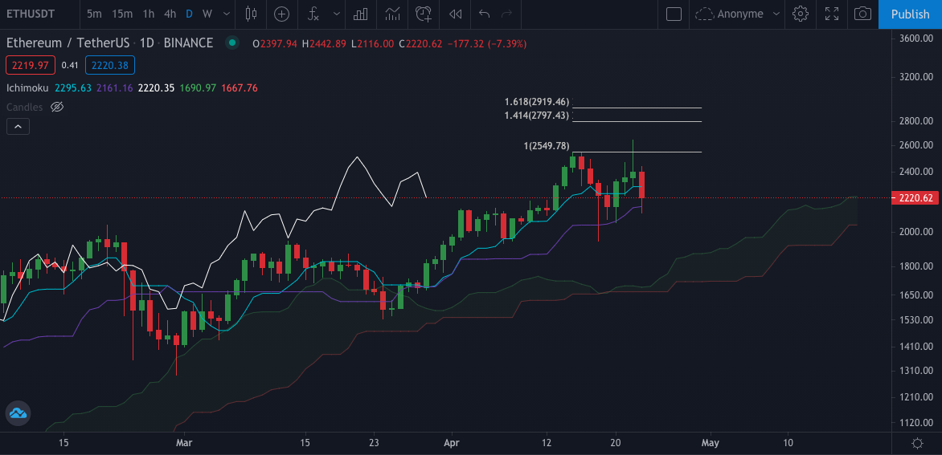Viewport: 942px width, 455px height.
Task: Open the Anonyme saved layout dropdown
Action: click(776, 14)
